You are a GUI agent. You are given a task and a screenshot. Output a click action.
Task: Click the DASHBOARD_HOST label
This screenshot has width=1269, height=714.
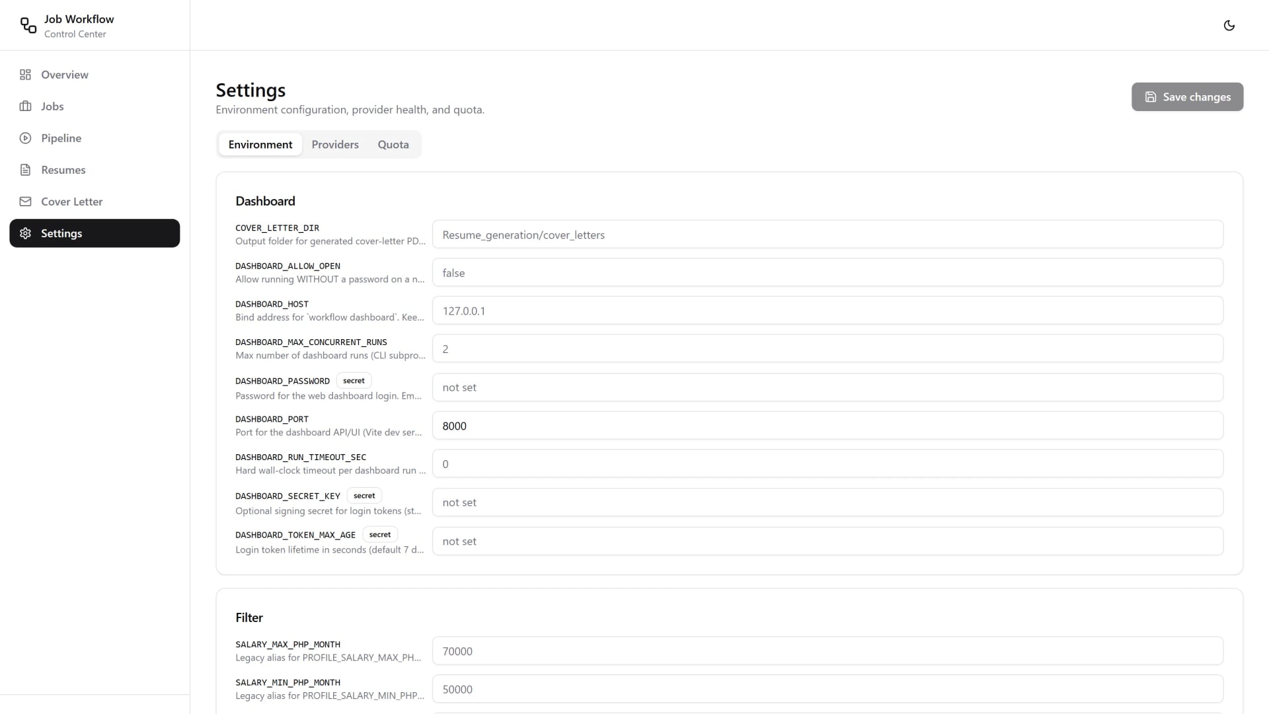pos(272,304)
